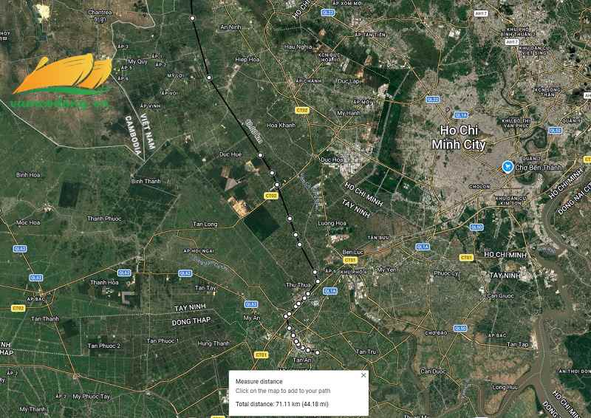Select the Tan Tru label
This screenshot has height=418, width=591.
coord(366,352)
